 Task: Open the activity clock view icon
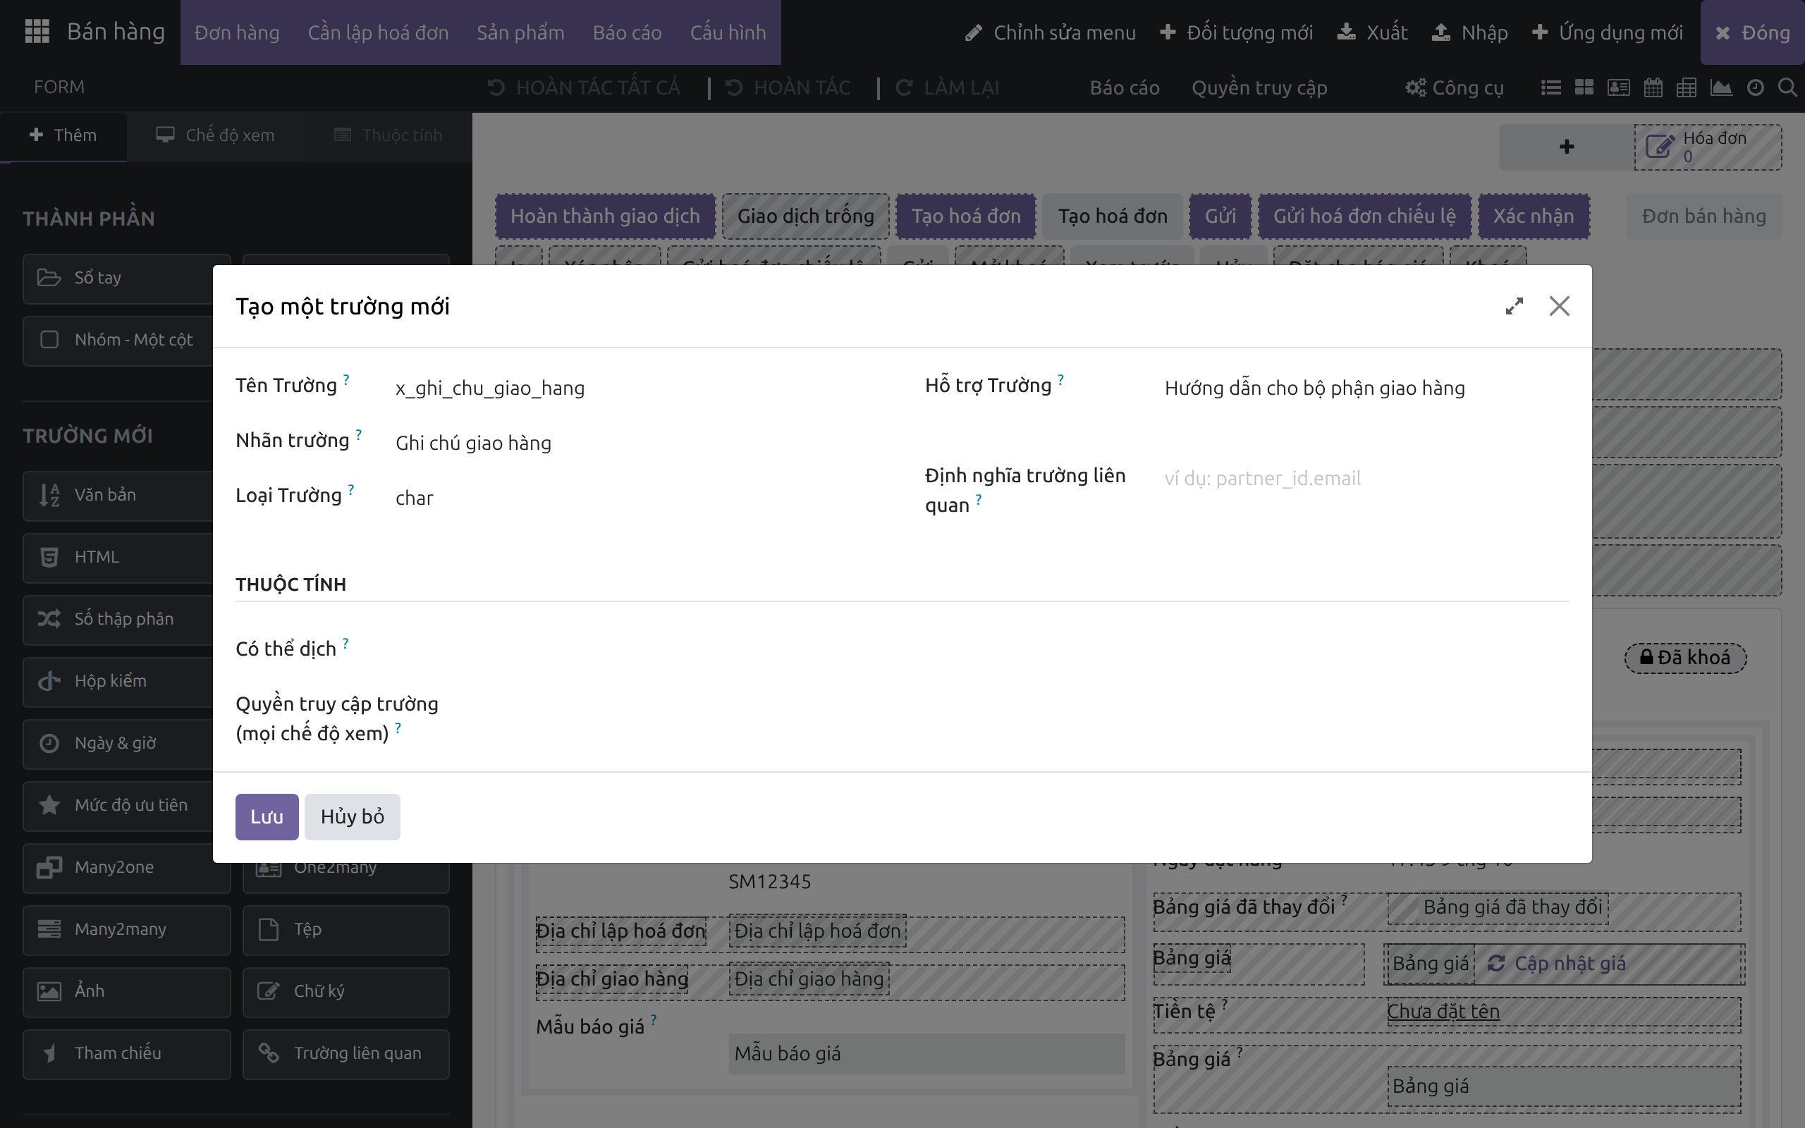[1755, 87]
